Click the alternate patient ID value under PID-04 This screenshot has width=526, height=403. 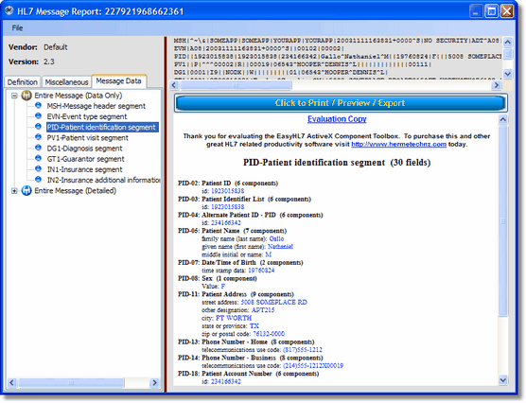pos(226,223)
